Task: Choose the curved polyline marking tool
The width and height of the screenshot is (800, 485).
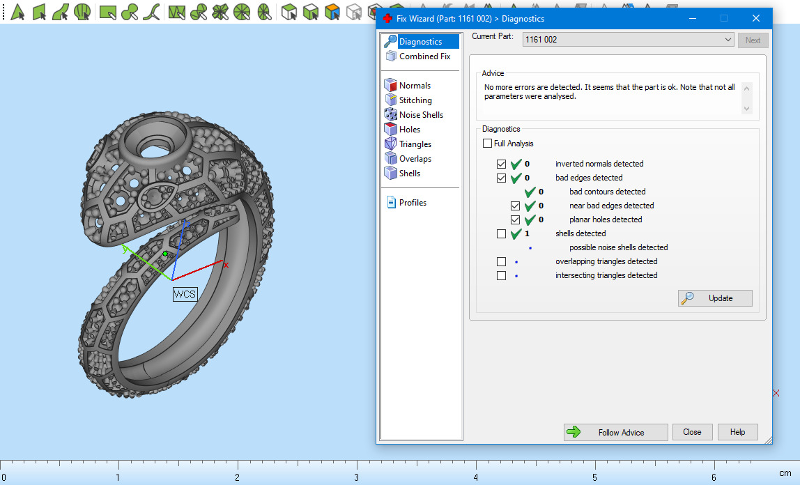Action: (x=151, y=12)
